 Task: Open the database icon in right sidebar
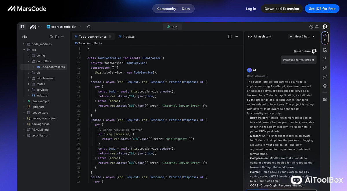pyautogui.click(x=325, y=86)
